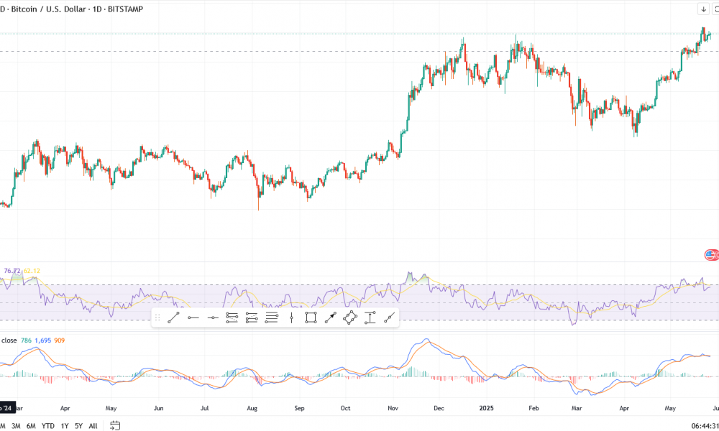Choose the three-line Fib channel tool
Viewport: 719px width, 431px height.
272,318
